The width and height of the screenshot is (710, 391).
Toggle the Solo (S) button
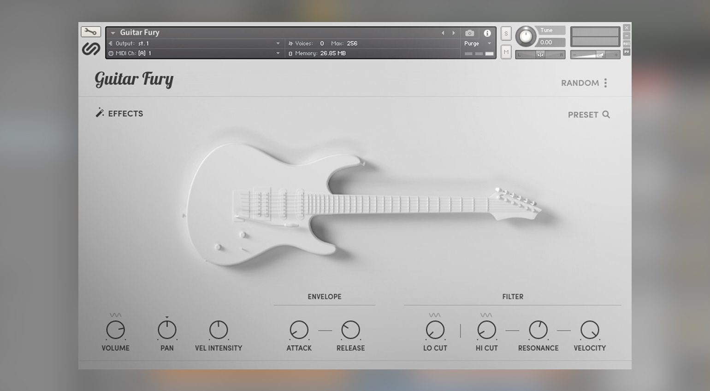[x=506, y=34]
